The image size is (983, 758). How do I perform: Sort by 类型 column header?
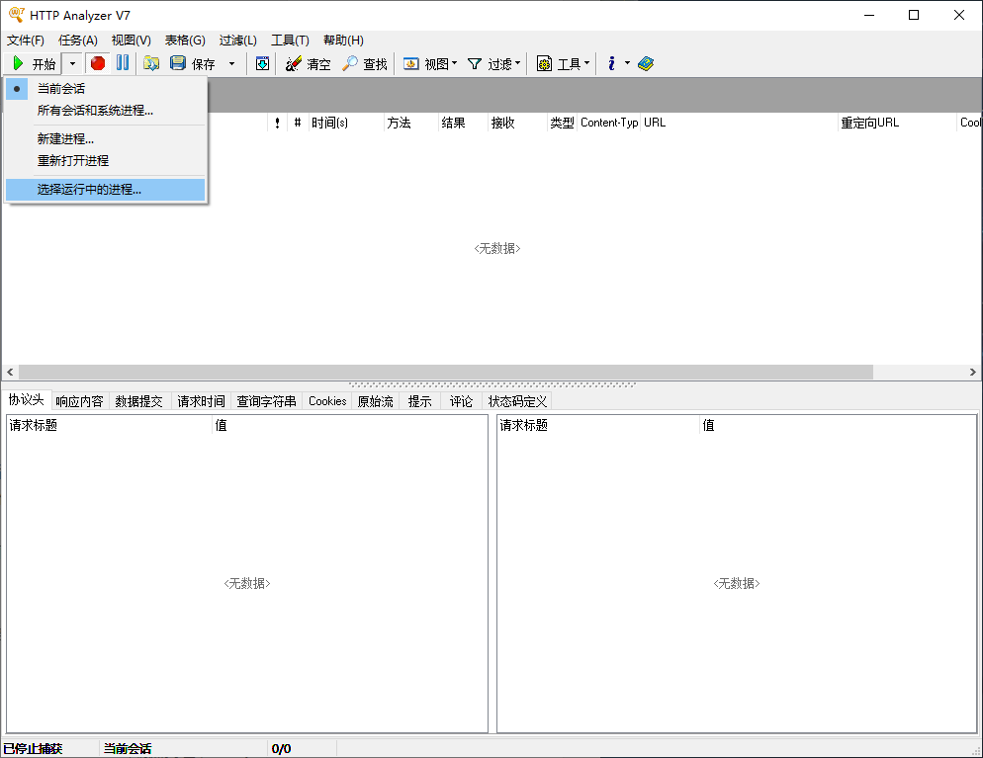click(x=563, y=123)
